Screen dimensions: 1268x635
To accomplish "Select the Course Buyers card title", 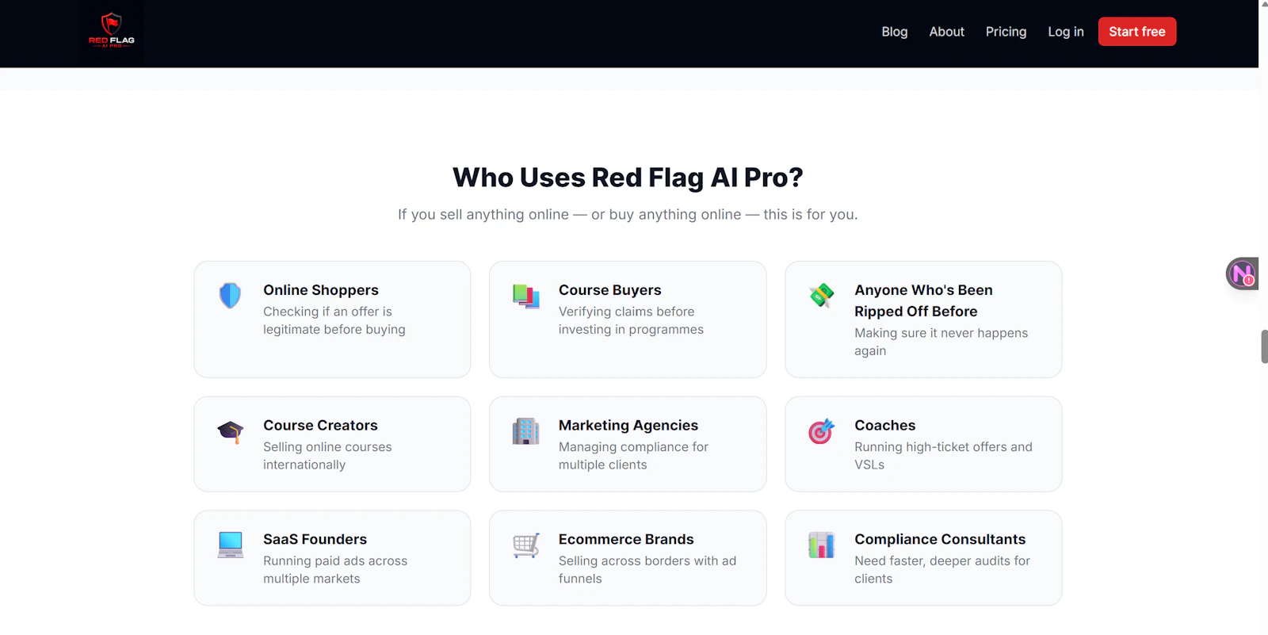I will [x=609, y=290].
